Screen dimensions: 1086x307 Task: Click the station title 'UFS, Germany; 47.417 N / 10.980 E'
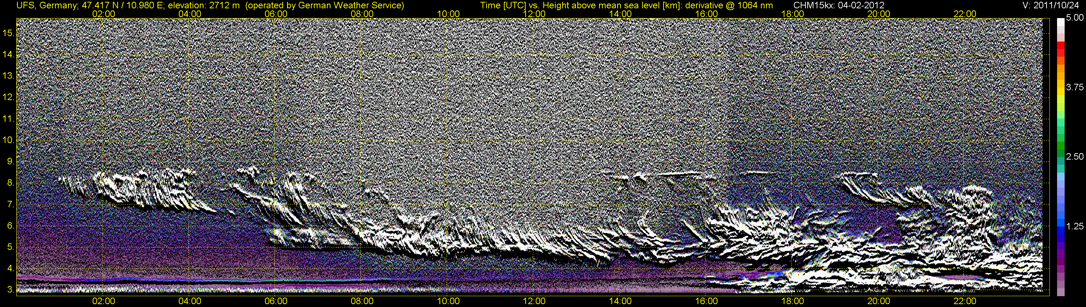[x=90, y=5]
